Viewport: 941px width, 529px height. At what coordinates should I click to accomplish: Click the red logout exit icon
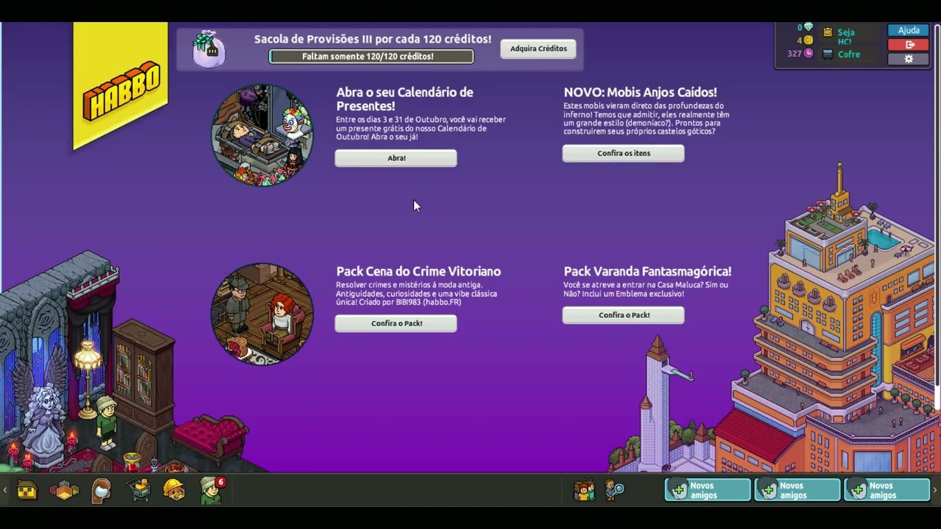(909, 45)
